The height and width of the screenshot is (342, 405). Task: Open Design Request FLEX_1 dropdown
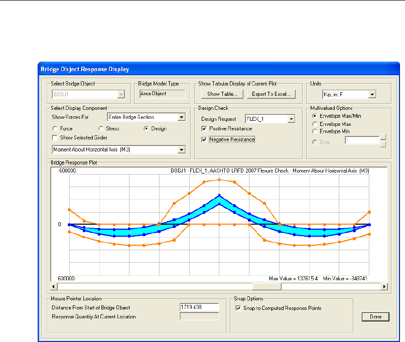coord(292,119)
